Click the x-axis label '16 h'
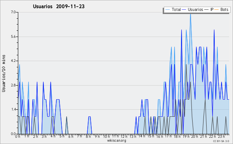The image size is (233, 144). tap(160, 137)
